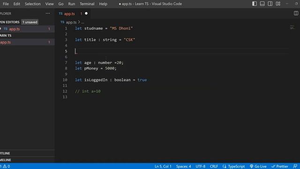Select app.ts under Open Editors

[x=27, y=29]
